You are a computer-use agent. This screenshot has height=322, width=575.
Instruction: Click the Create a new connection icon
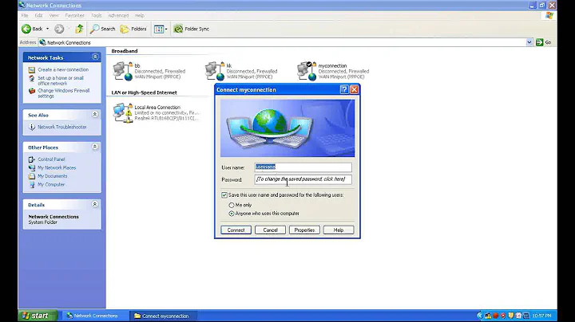click(x=32, y=69)
